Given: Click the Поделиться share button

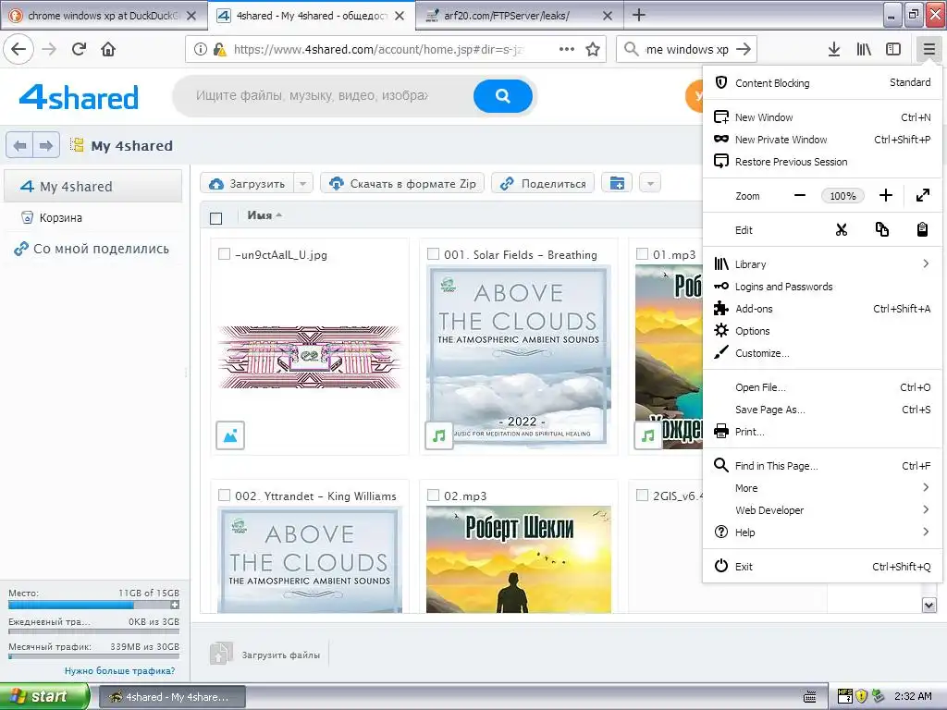Looking at the screenshot, I should coord(543,183).
